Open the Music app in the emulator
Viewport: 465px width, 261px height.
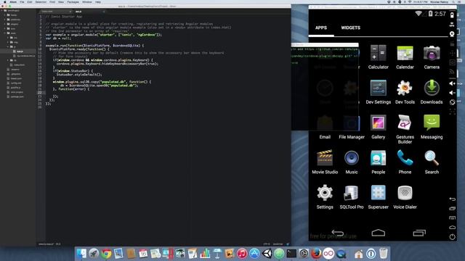pos(352,162)
